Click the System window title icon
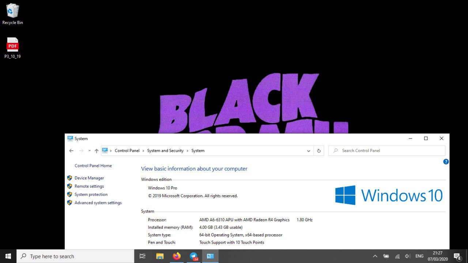The height and width of the screenshot is (263, 468). tap(70, 138)
